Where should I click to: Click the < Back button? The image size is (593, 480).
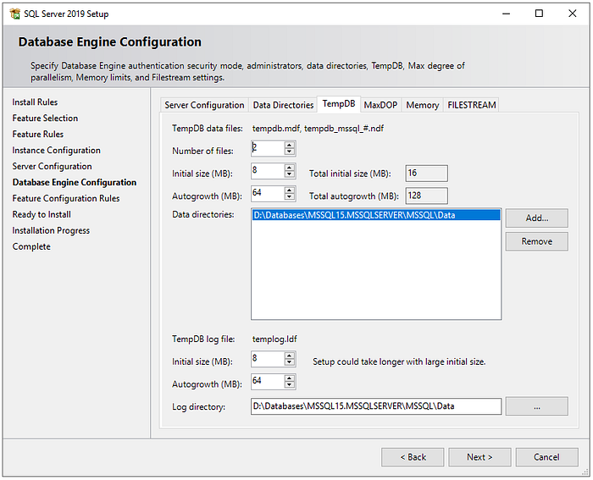pyautogui.click(x=413, y=457)
